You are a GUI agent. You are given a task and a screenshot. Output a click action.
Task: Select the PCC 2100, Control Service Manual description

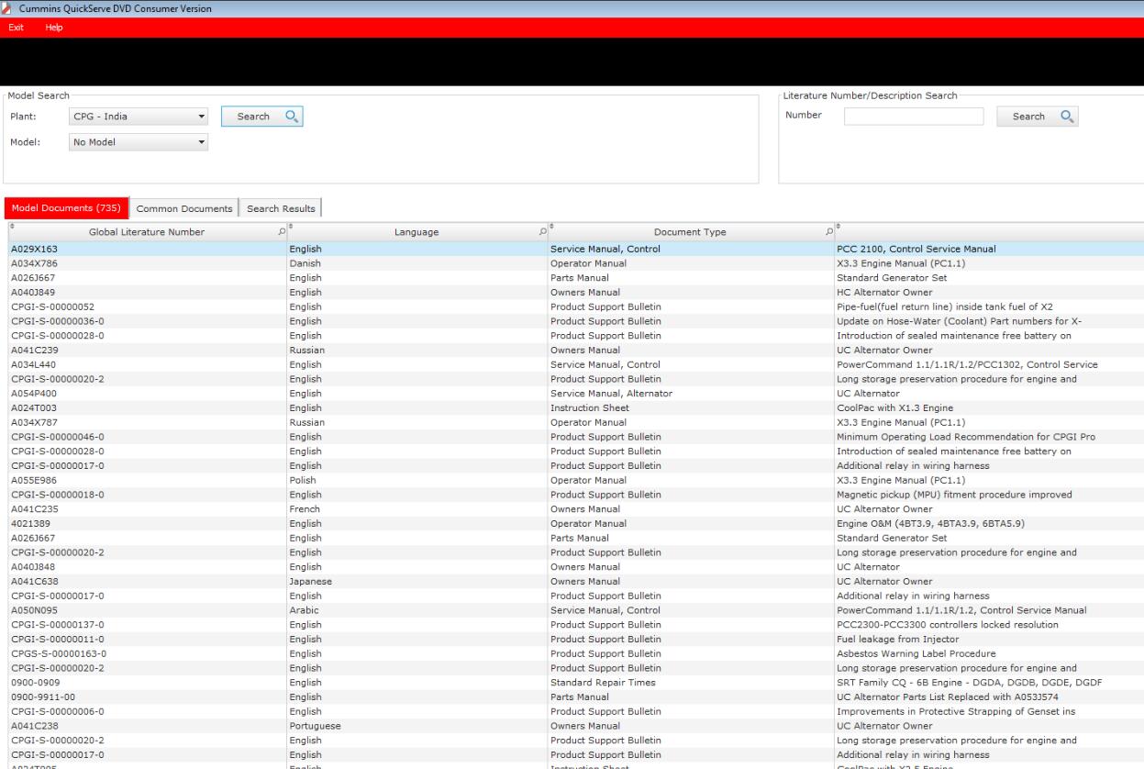916,249
